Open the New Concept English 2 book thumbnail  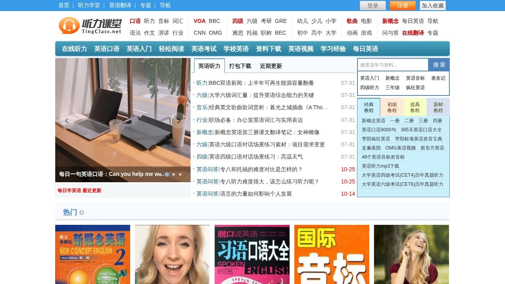(x=92, y=254)
